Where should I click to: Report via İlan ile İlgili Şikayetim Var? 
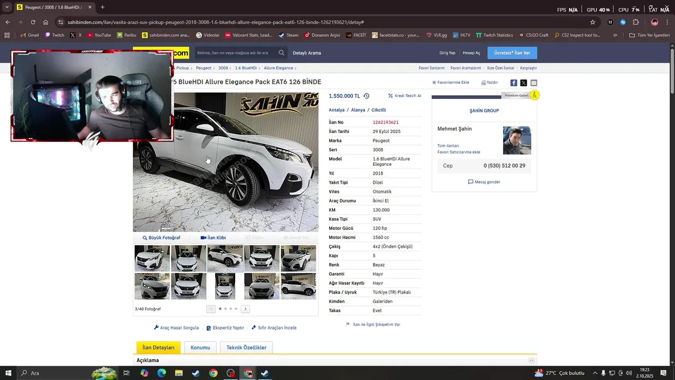[x=373, y=325]
